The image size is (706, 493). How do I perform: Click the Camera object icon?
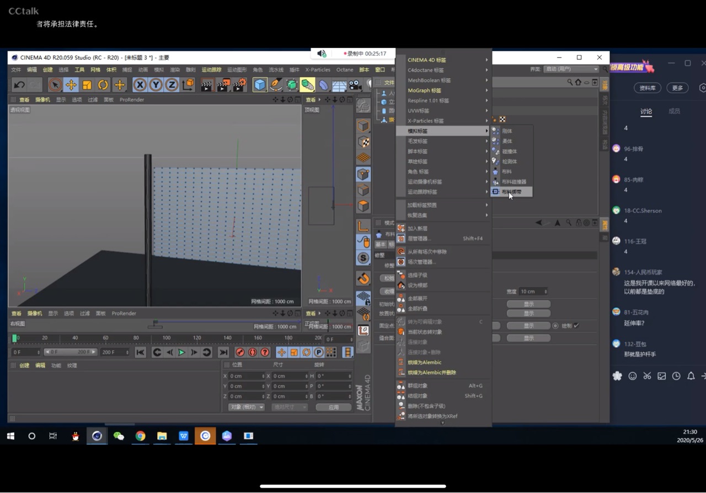pos(355,85)
